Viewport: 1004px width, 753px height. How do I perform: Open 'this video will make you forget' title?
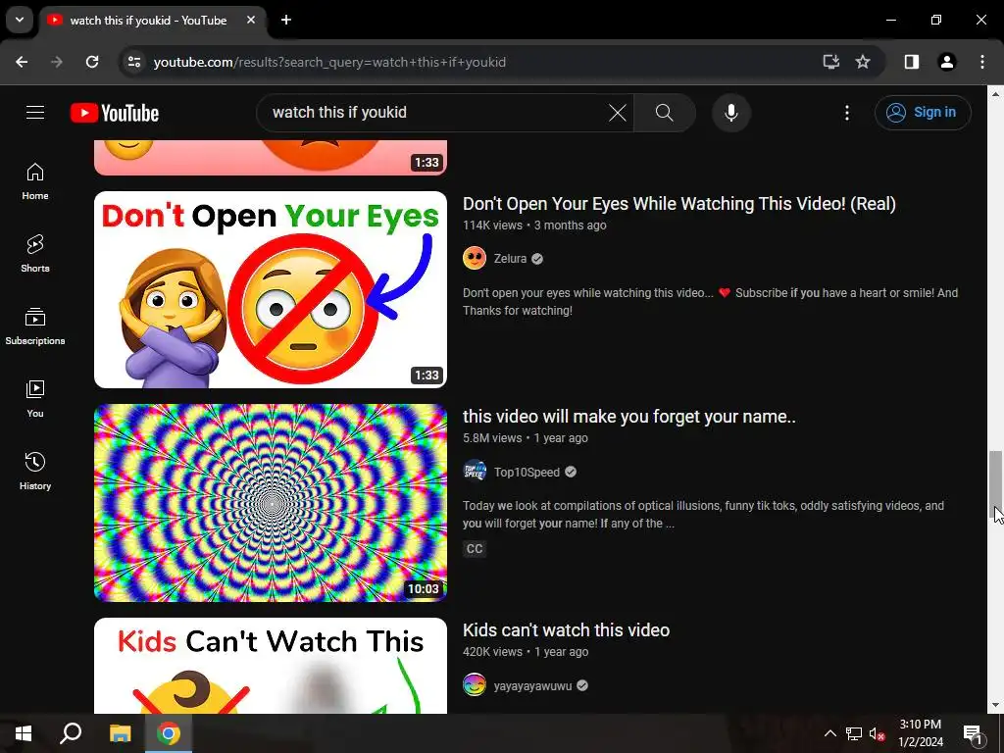(629, 417)
